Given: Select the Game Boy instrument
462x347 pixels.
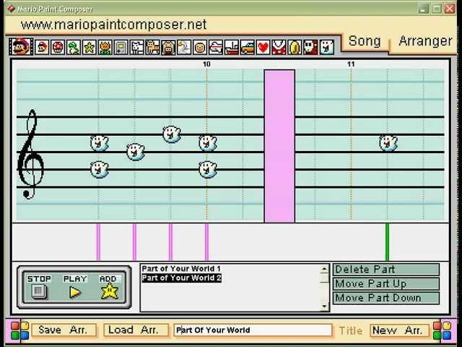Looking at the screenshot, I should click(x=121, y=47).
